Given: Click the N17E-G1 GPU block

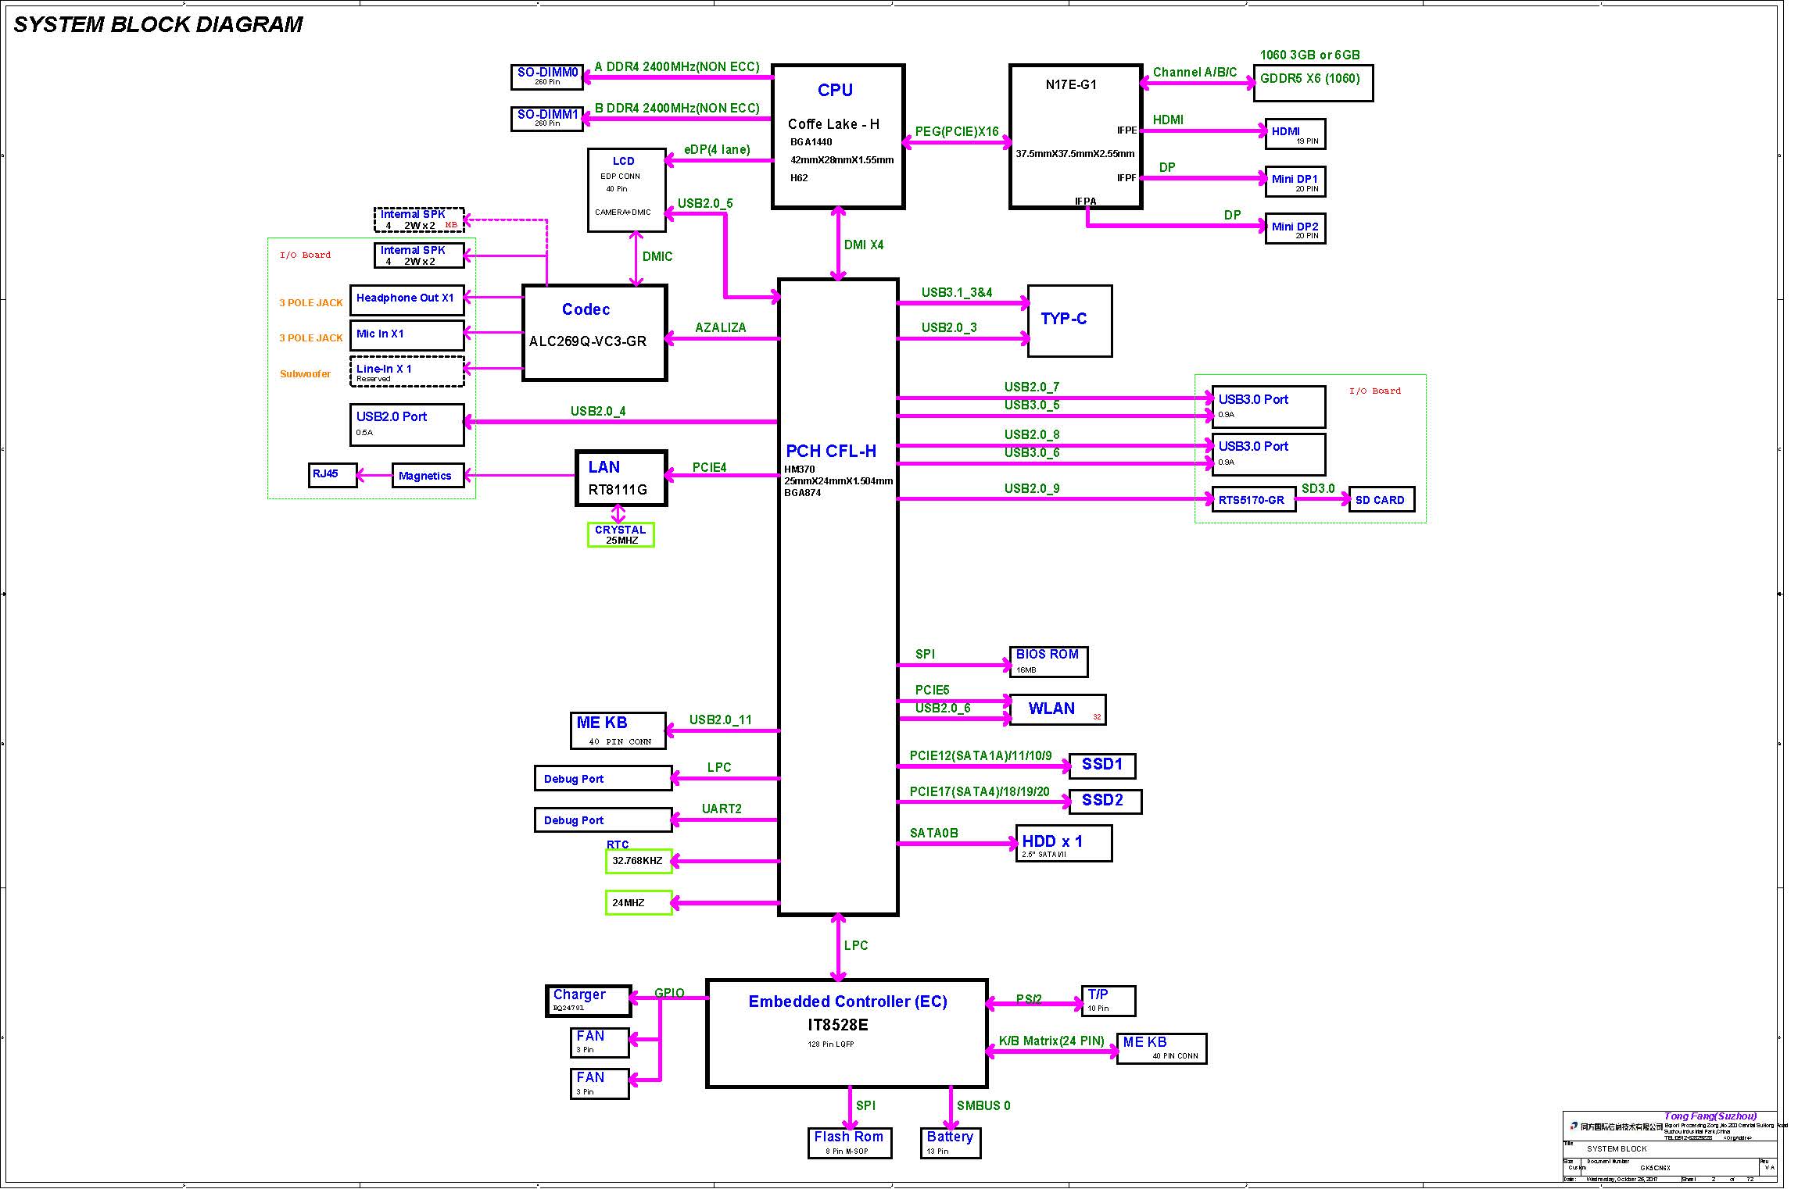Looking at the screenshot, I should [1075, 137].
